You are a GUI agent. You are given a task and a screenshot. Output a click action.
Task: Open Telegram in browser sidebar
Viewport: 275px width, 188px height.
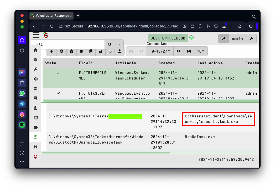pyautogui.click(x=22, y=104)
